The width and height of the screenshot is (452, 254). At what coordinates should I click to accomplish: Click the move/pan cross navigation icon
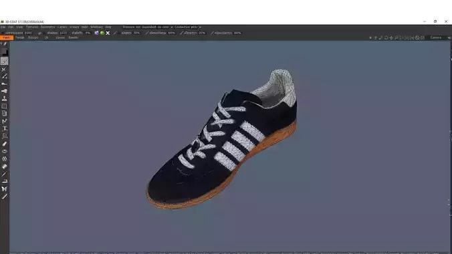click(391, 38)
